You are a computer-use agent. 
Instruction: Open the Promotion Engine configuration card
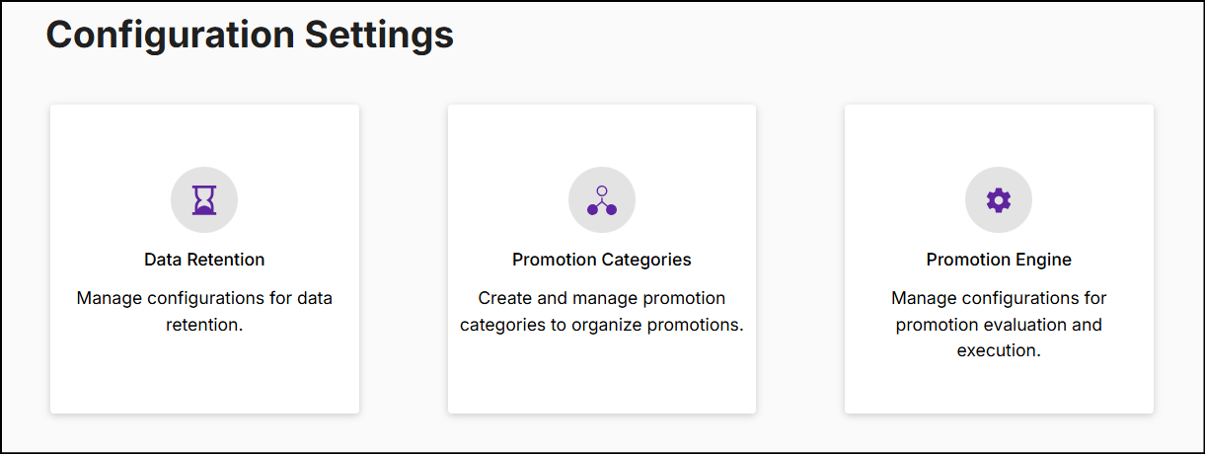(x=999, y=260)
